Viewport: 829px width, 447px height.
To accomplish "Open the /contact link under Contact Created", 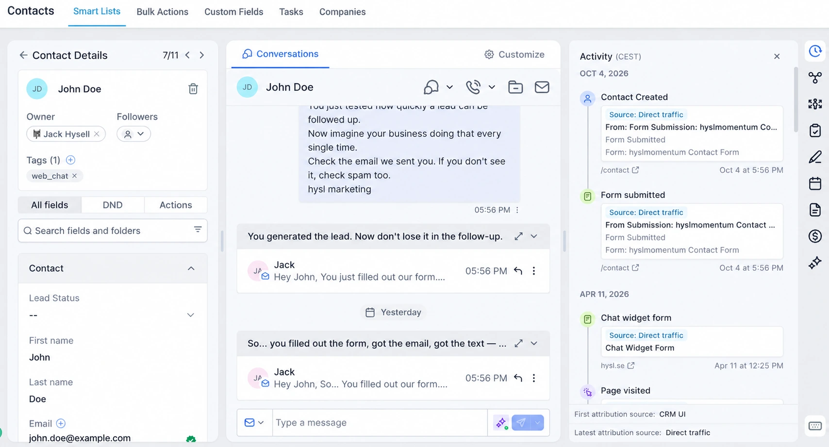I will click(620, 170).
